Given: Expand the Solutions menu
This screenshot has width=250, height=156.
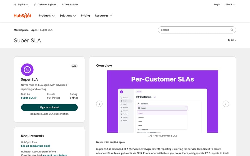Looking at the screenshot, I should (67, 16).
